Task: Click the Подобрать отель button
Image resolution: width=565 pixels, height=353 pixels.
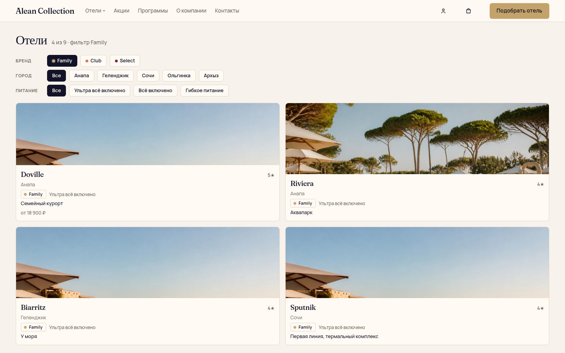Action: click(x=519, y=11)
